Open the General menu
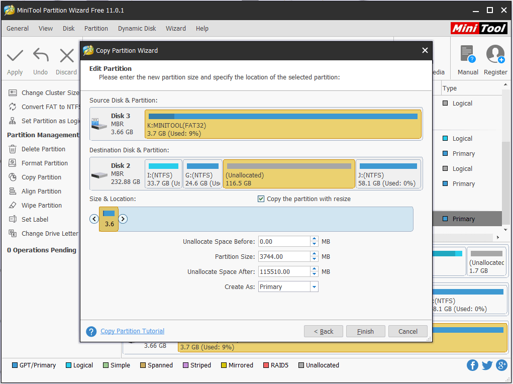The height and width of the screenshot is (384, 513). (18, 29)
